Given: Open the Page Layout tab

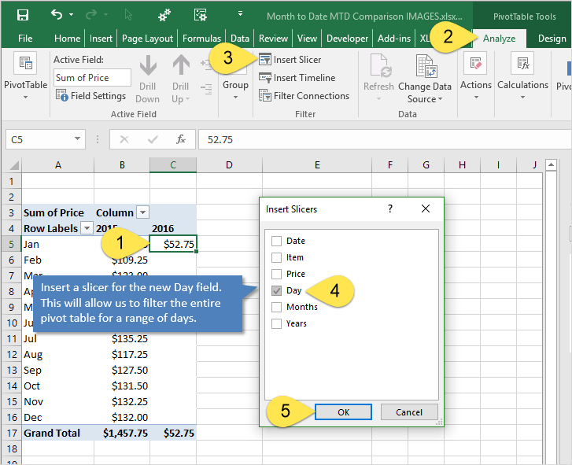Looking at the screenshot, I should [x=147, y=39].
